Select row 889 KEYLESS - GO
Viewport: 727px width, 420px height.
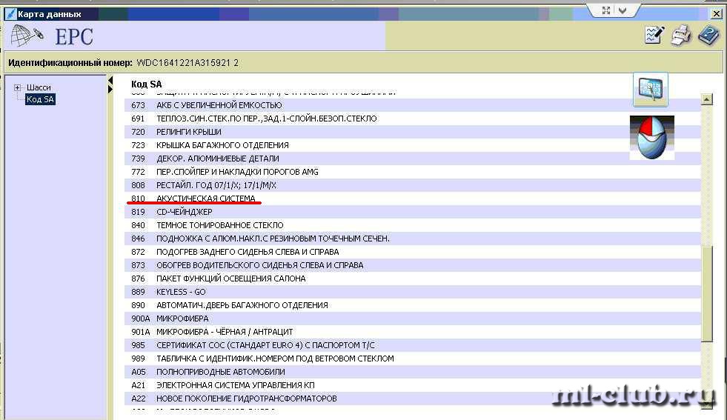pos(412,292)
